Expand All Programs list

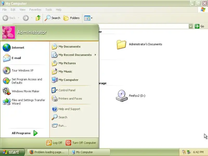click(25, 133)
